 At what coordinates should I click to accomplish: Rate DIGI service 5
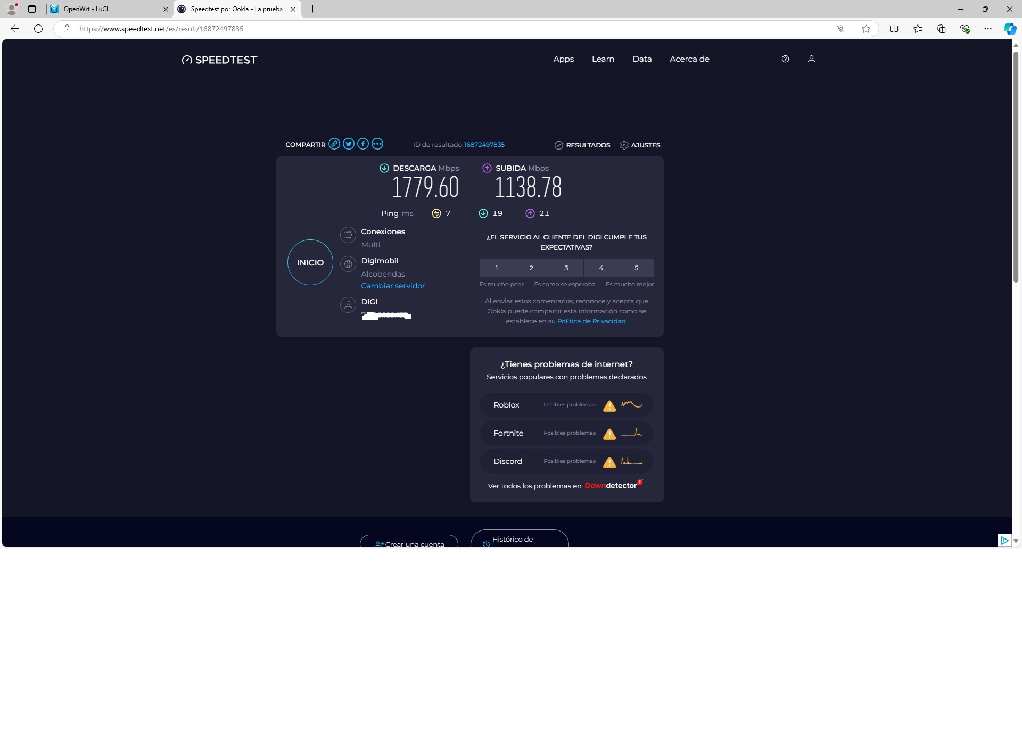point(637,268)
